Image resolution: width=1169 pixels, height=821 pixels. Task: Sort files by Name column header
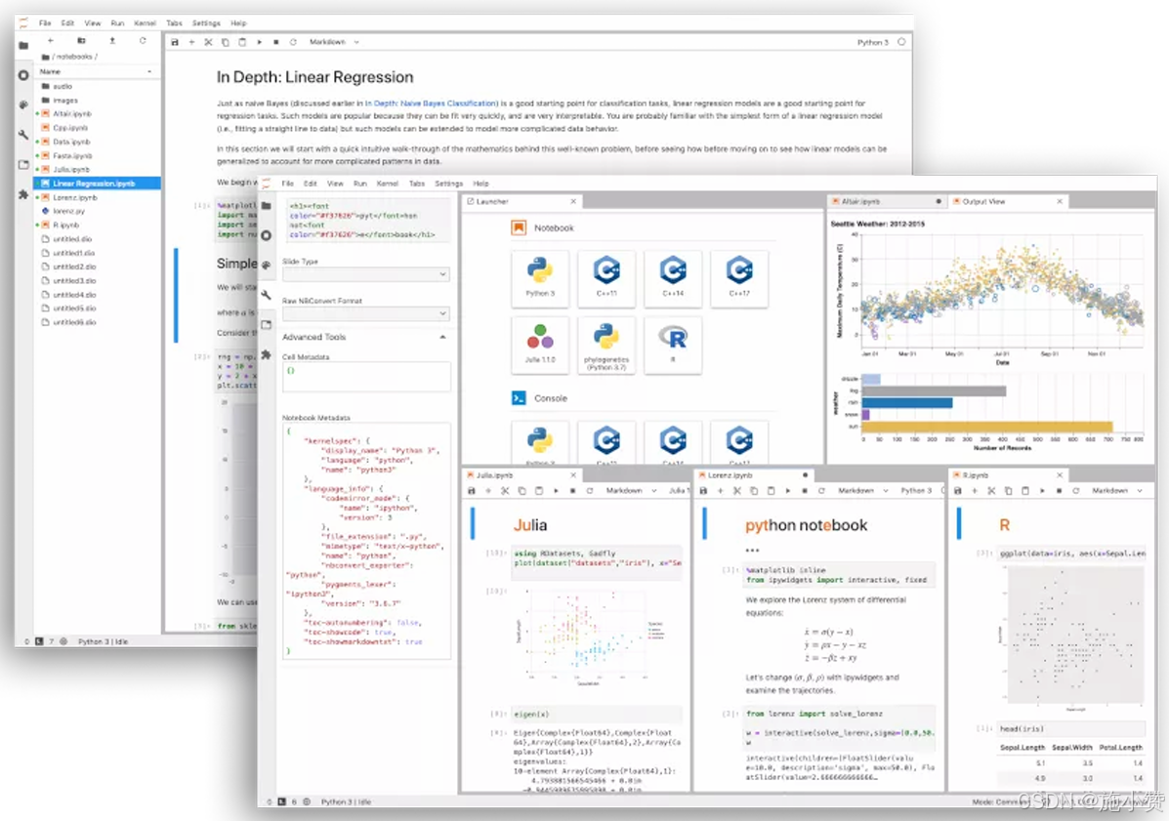pos(97,71)
